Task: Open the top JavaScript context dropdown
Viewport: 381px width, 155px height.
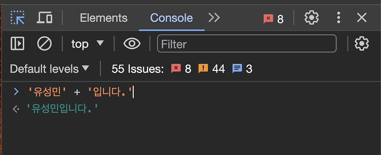Action: click(88, 44)
